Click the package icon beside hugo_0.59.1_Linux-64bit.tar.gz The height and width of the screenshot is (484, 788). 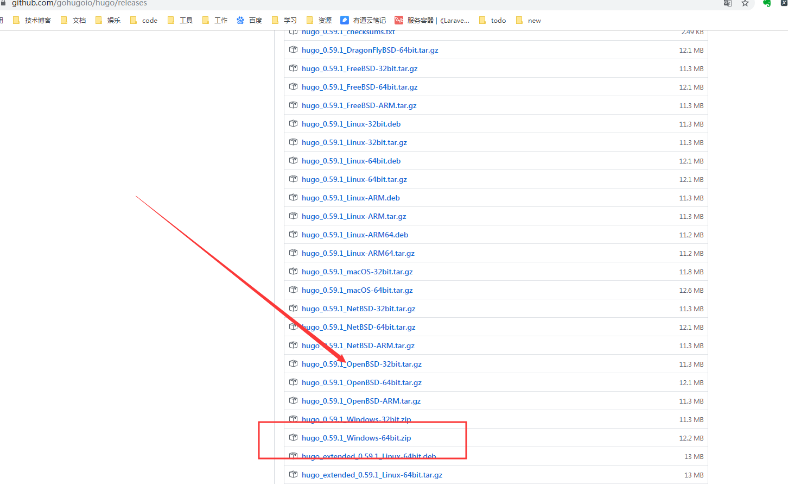coord(294,179)
